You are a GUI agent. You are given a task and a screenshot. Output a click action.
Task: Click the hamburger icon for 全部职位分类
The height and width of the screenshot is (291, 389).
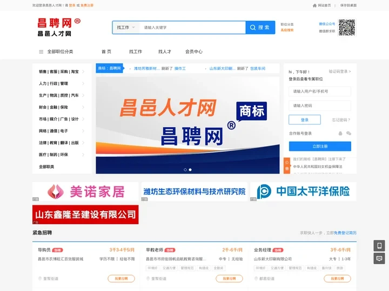pos(41,52)
